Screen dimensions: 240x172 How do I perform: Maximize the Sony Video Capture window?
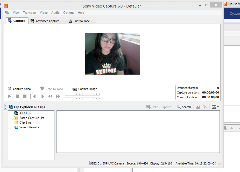click(207, 5)
